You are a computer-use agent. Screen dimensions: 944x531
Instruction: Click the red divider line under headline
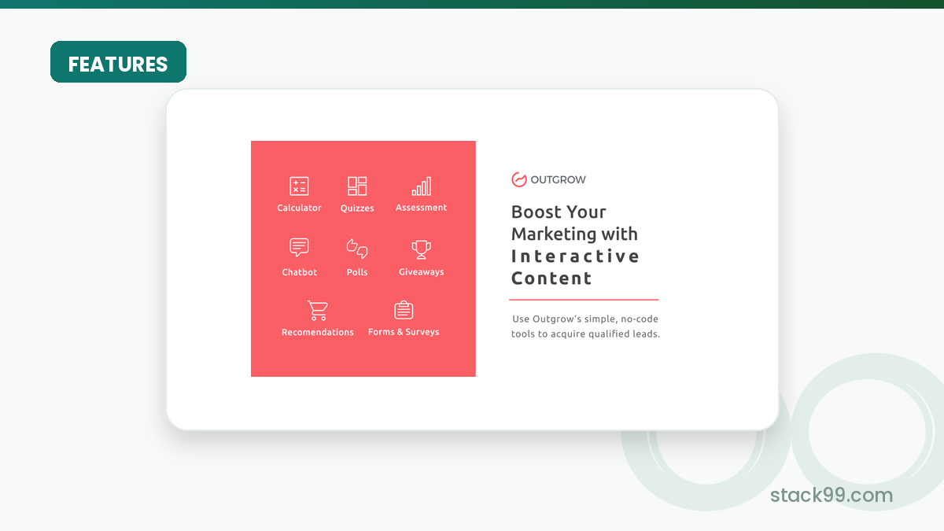pos(584,300)
